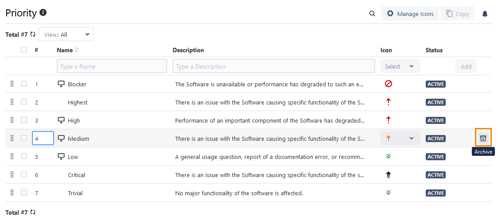Click the info icon beside Priority title
498x220 pixels.
click(43, 13)
